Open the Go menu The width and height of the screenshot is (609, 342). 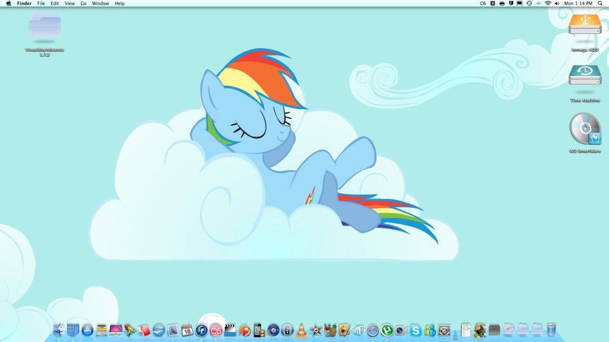[x=83, y=4]
